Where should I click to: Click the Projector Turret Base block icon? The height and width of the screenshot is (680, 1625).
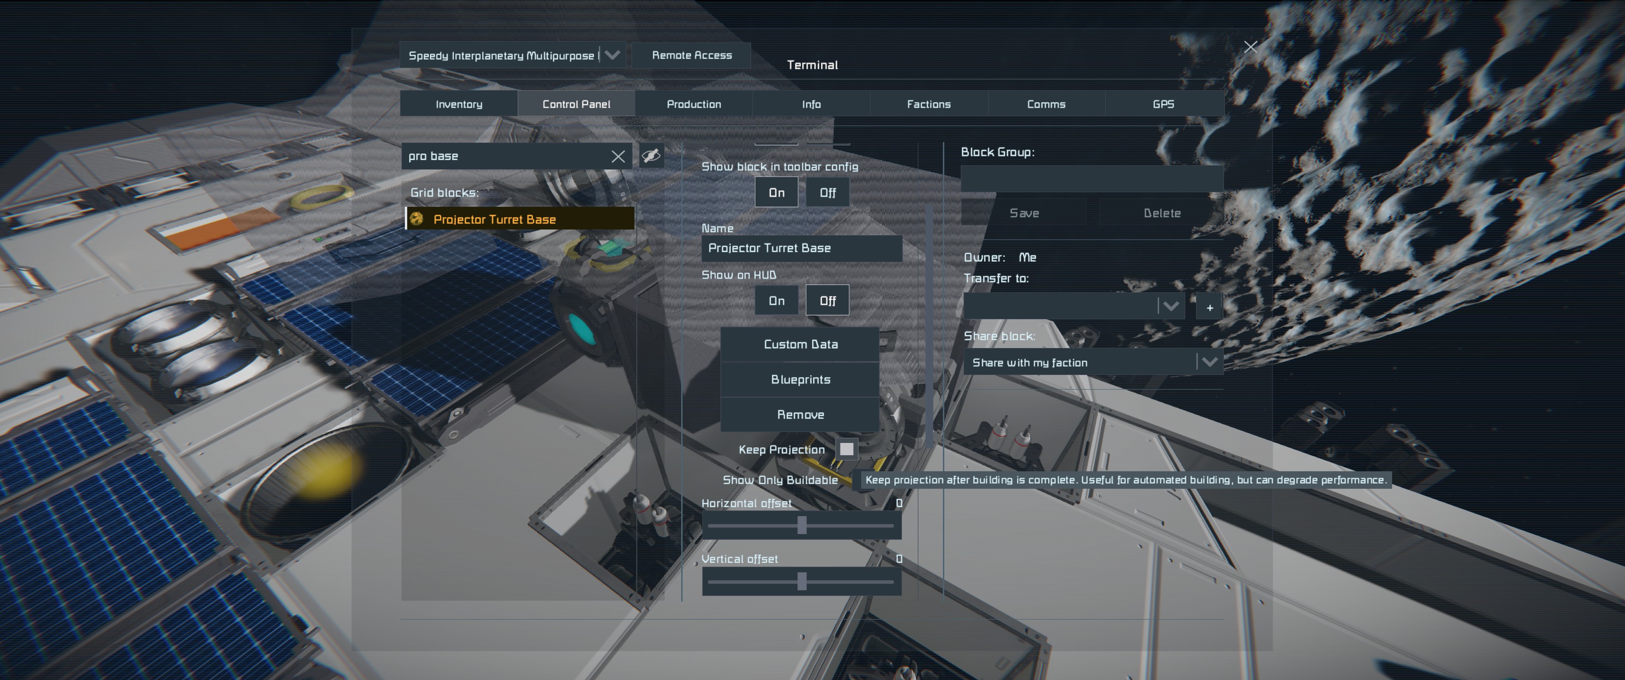point(416,219)
